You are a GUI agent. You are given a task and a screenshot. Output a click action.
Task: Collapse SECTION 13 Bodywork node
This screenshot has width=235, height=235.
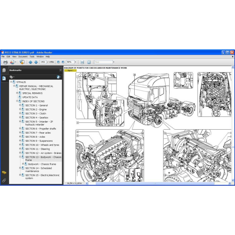(20, 157)
